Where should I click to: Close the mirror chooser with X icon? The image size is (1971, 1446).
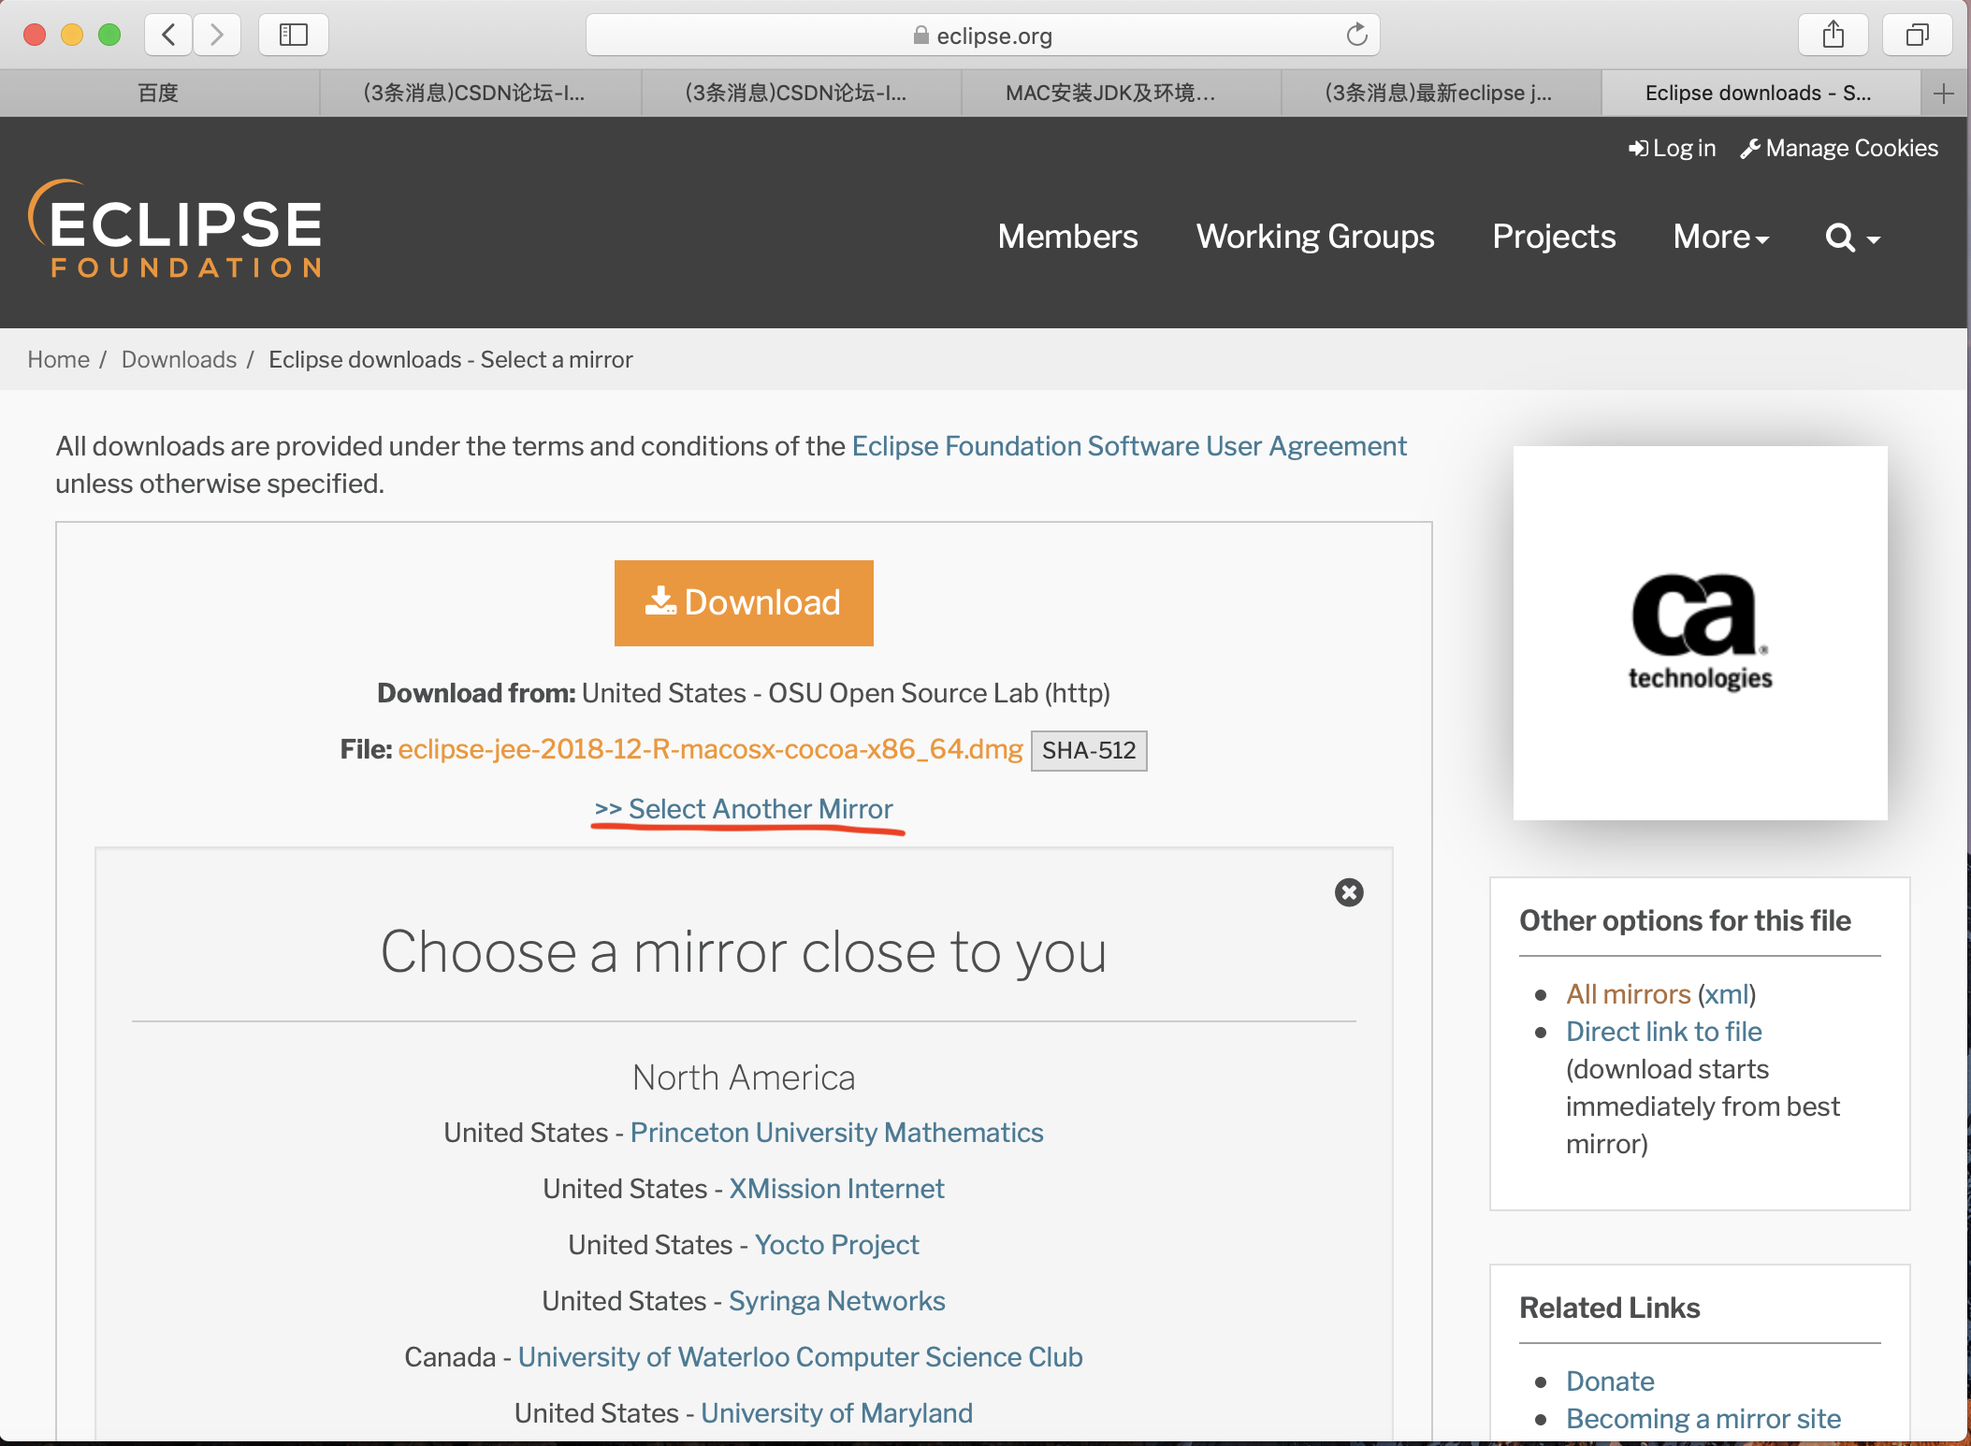(1349, 892)
